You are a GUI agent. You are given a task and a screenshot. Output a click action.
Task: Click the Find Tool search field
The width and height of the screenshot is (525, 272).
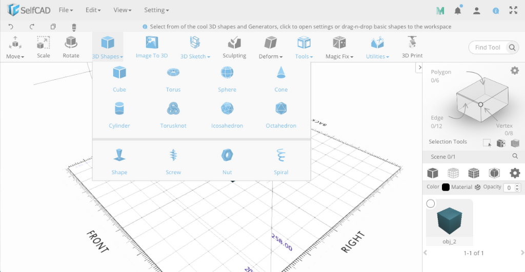[488, 48]
